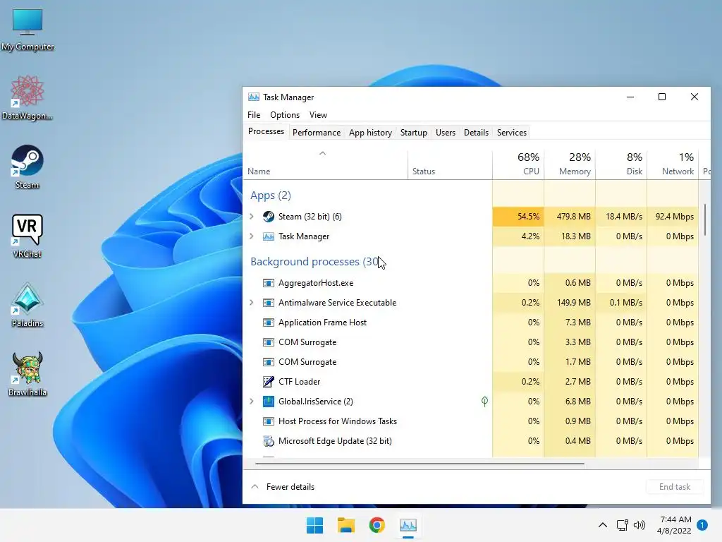Sort by the Disk column header
Image resolution: width=722 pixels, height=542 pixels.
click(x=621, y=165)
